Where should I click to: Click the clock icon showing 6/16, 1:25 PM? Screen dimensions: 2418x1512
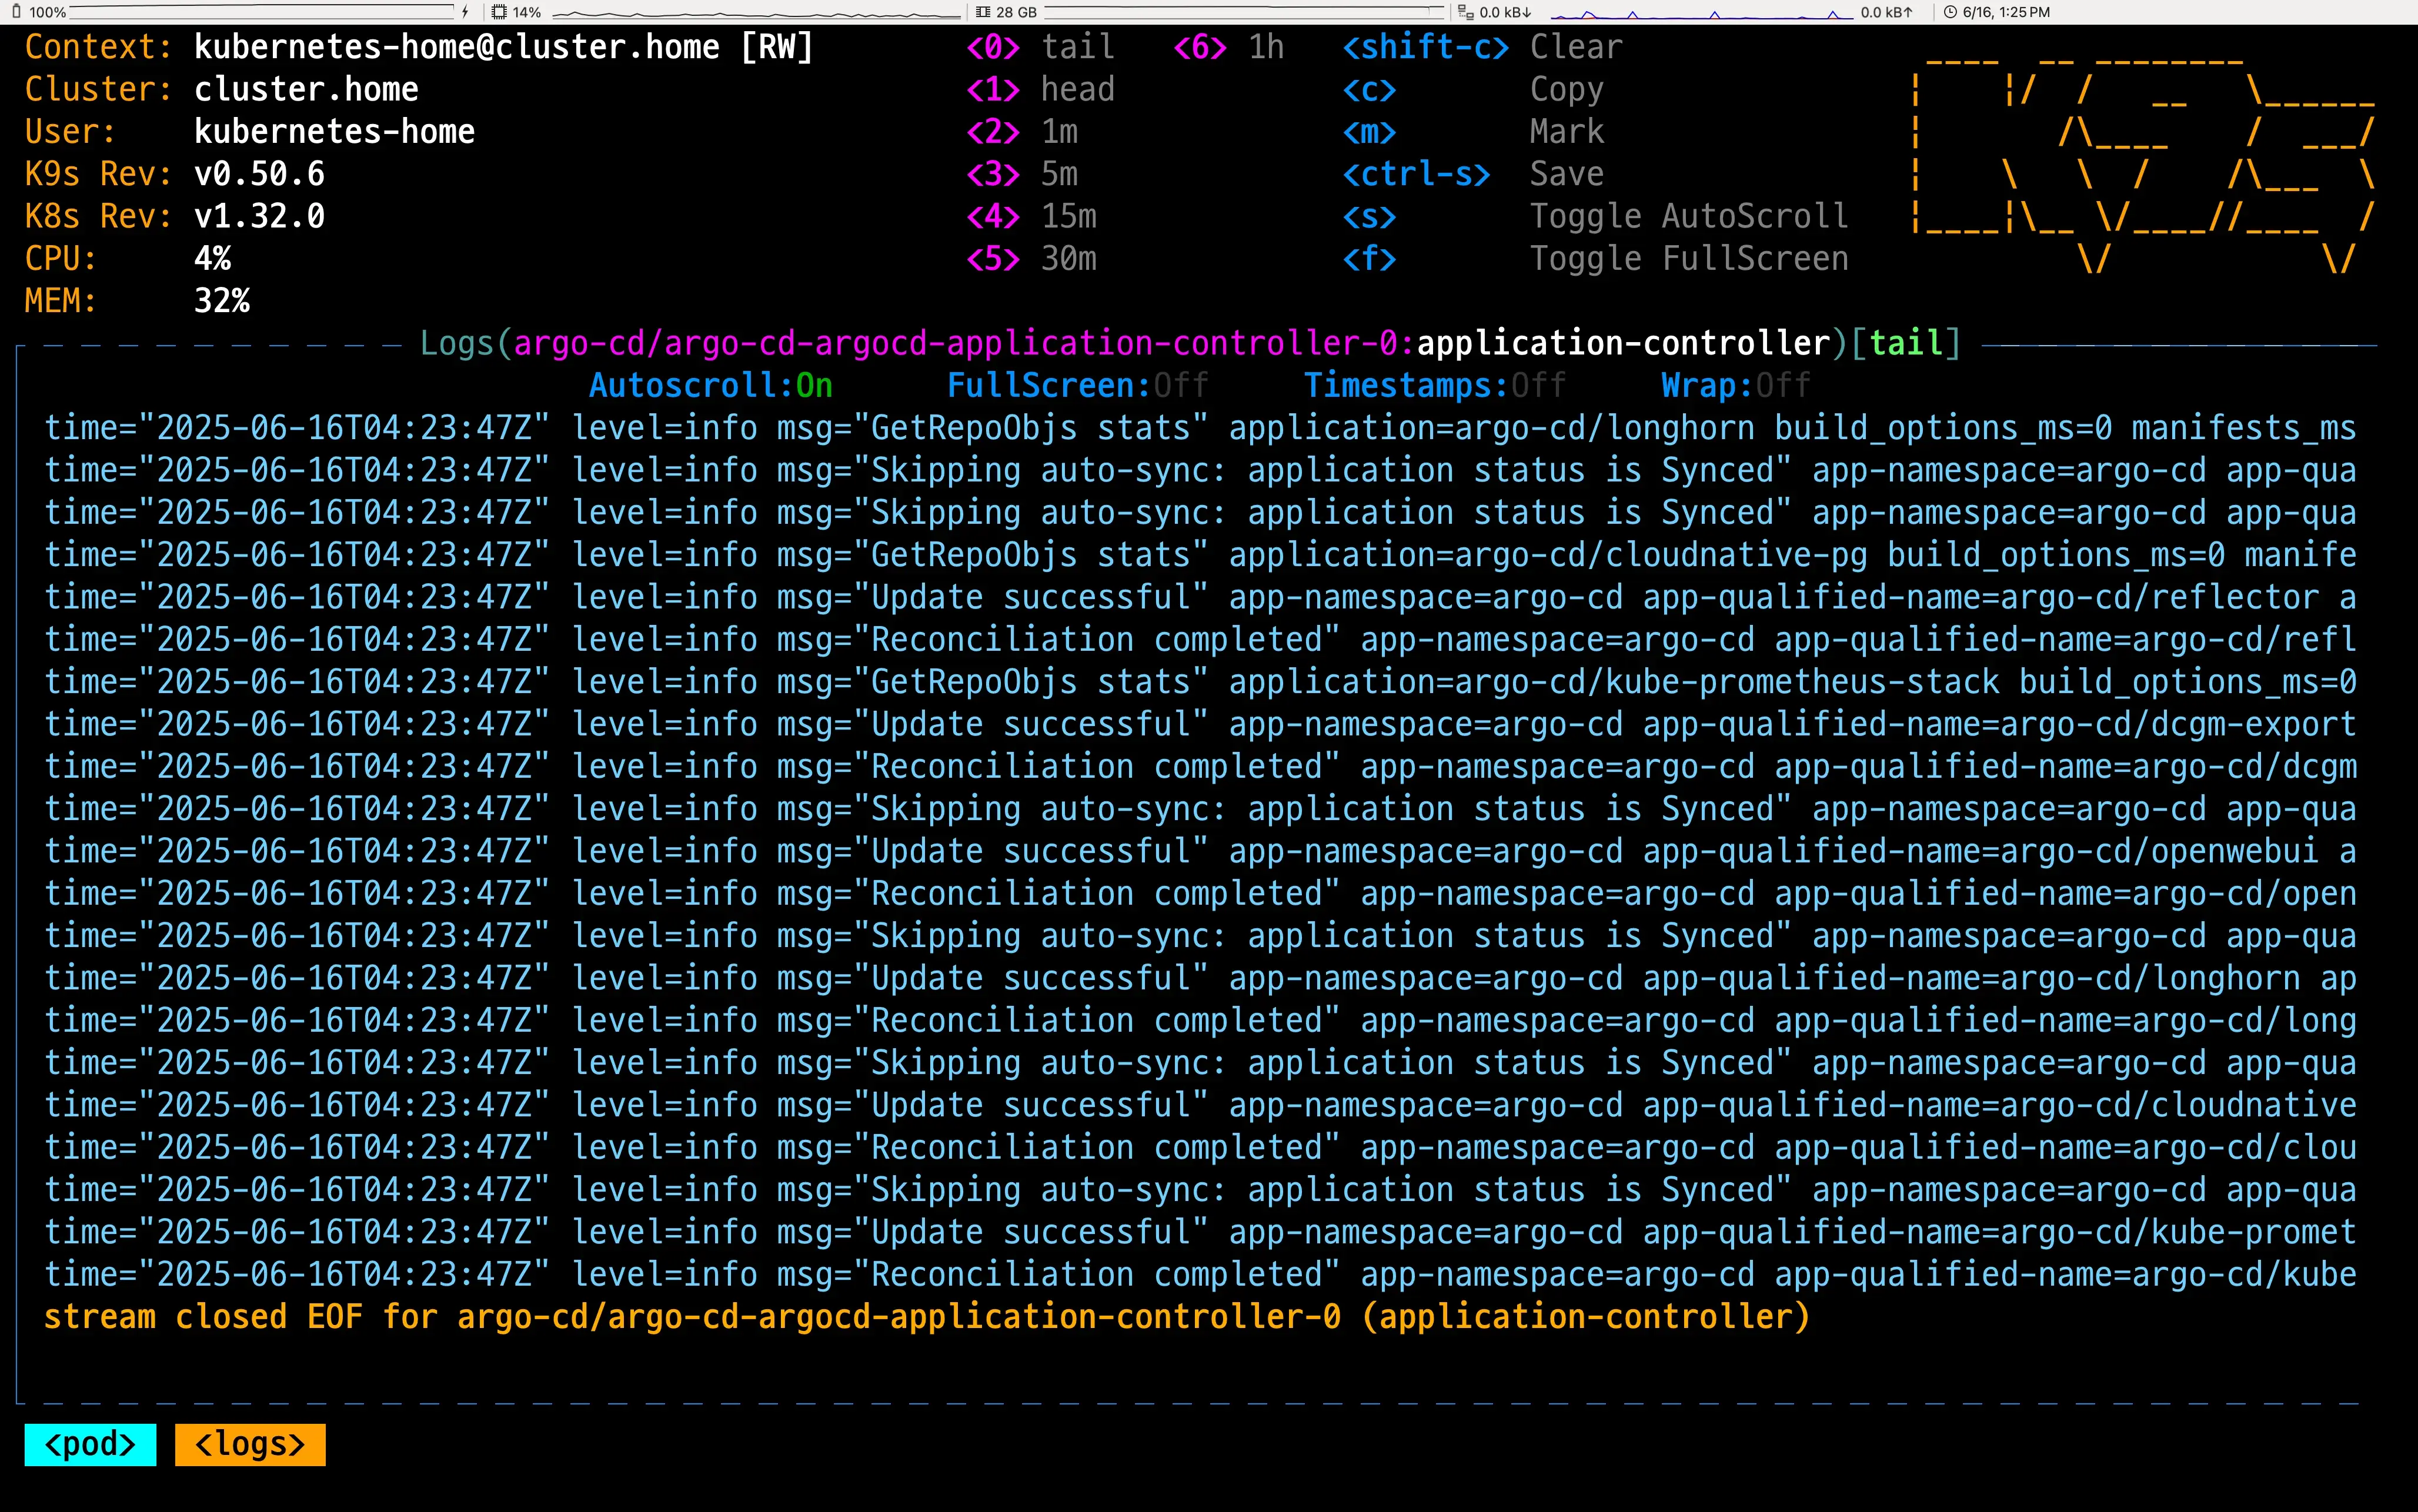tap(1949, 12)
